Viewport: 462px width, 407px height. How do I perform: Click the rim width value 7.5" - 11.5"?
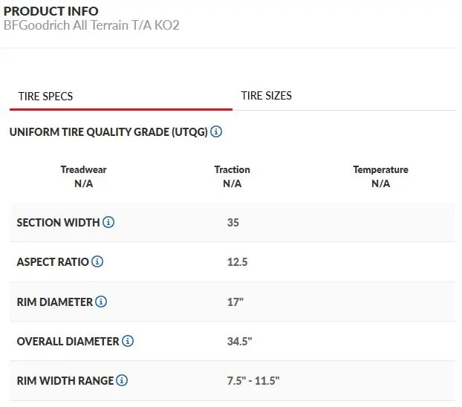(253, 381)
